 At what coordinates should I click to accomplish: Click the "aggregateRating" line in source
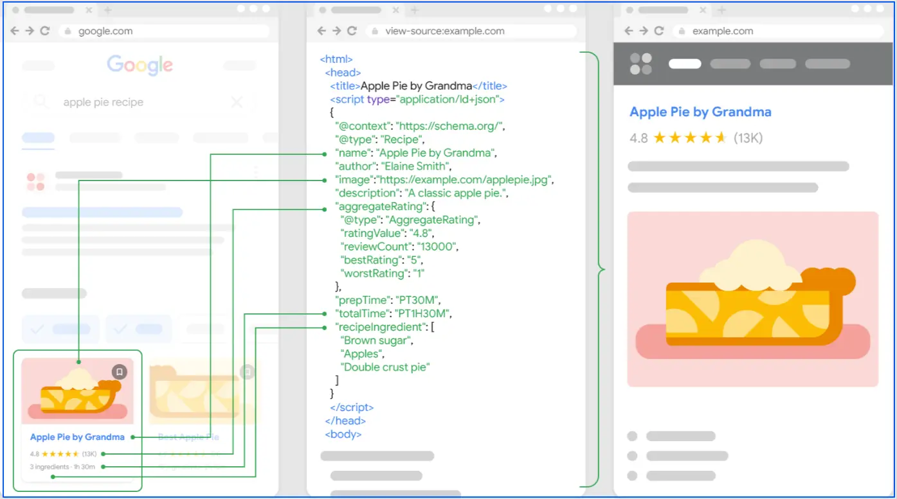point(385,206)
